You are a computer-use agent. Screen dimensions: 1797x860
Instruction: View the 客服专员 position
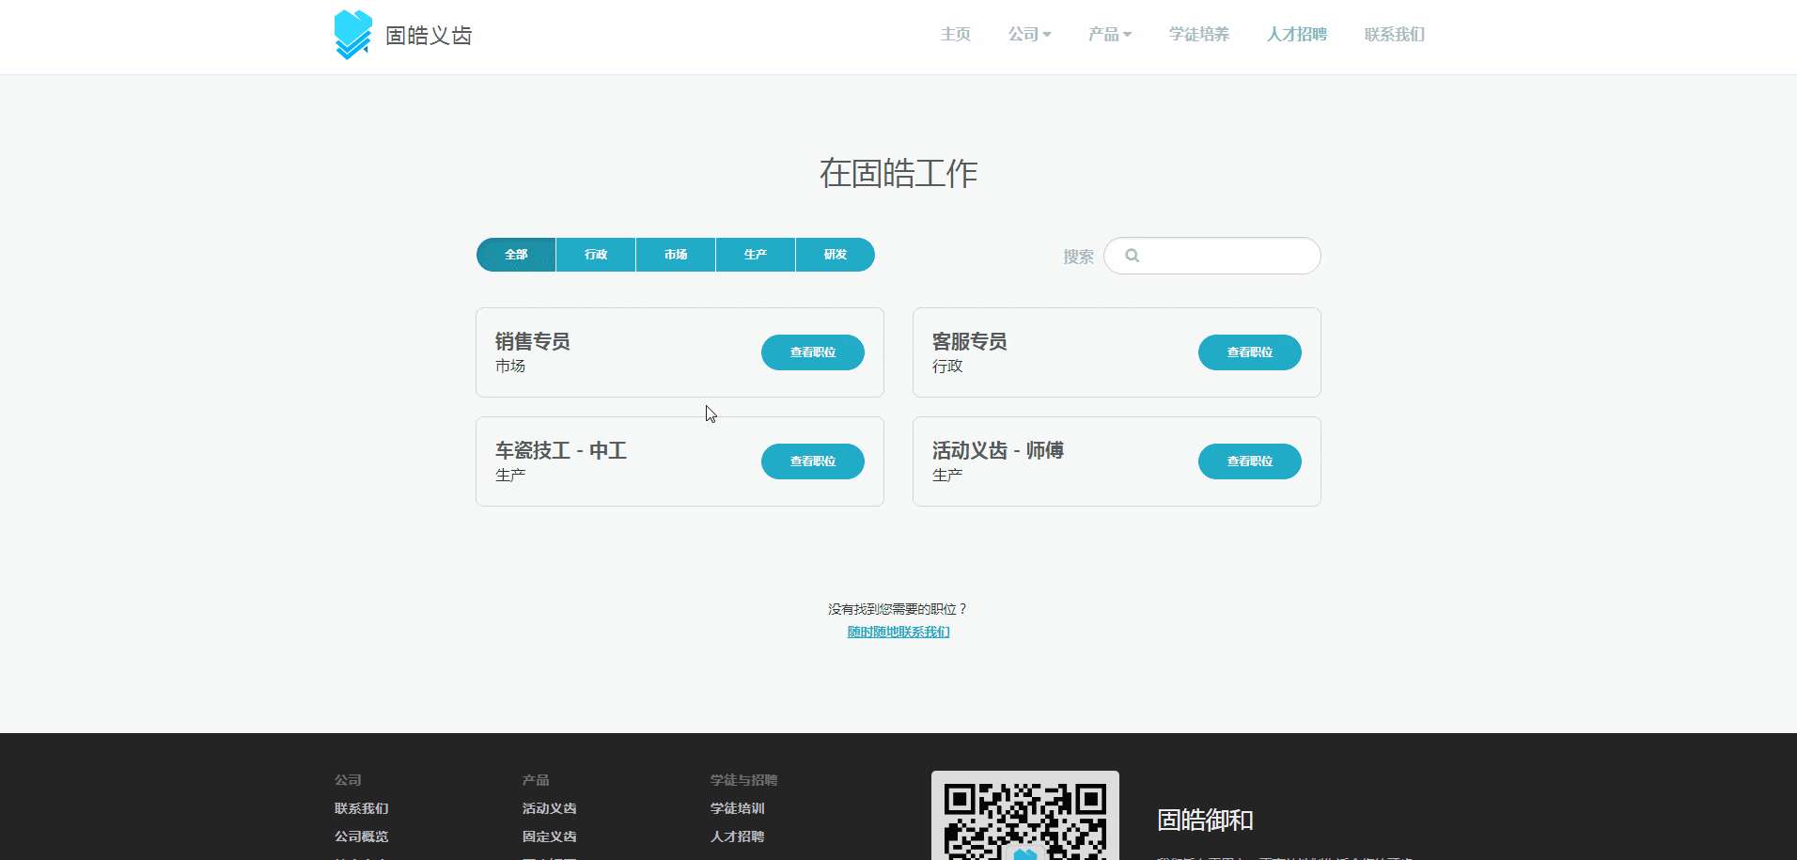[x=1249, y=352]
